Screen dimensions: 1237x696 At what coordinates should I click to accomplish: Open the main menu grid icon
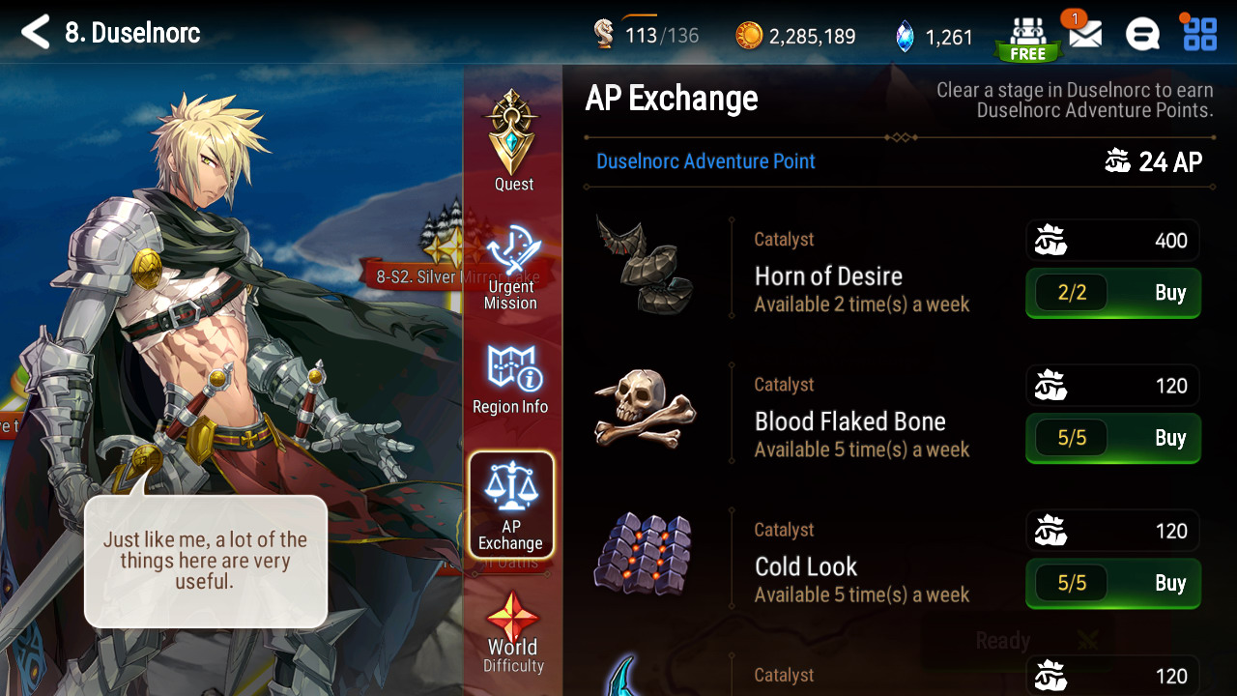1200,33
